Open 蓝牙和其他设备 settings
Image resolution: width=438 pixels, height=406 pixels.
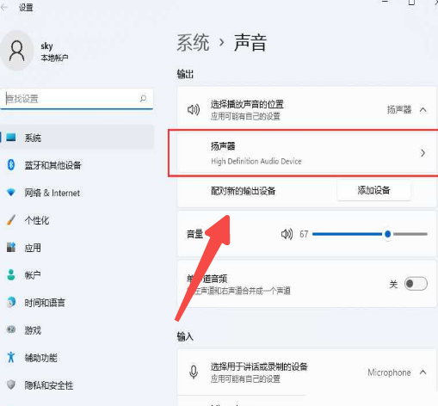pos(77,165)
